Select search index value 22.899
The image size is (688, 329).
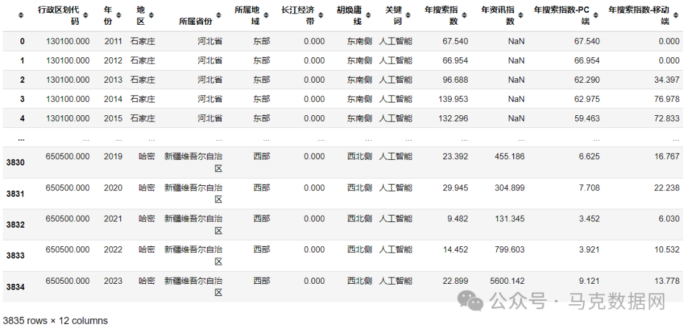coord(455,281)
